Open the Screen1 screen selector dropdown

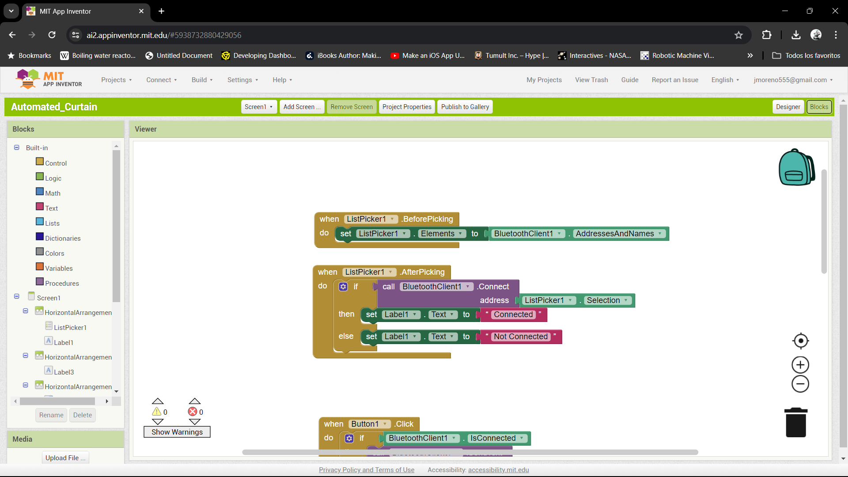(259, 107)
